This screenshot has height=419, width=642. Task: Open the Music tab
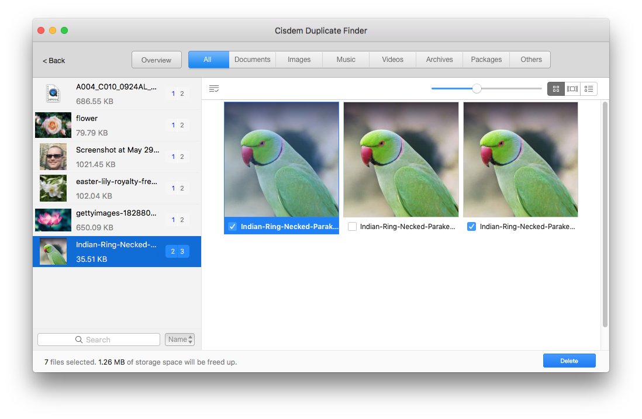(346, 60)
